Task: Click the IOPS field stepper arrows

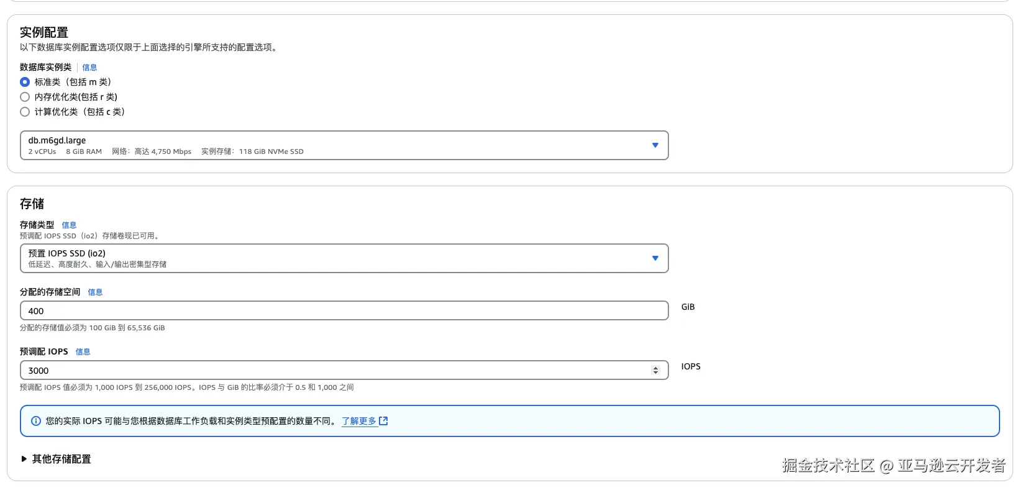Action: coord(655,371)
